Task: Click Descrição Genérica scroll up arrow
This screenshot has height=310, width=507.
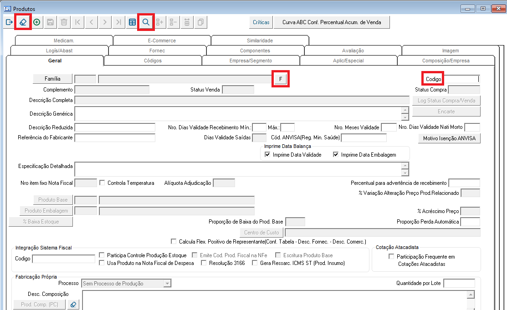Action: tap(405, 110)
